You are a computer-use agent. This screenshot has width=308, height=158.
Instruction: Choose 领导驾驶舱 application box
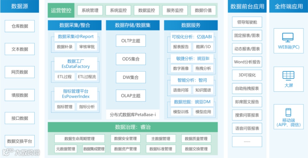pos(247,22)
